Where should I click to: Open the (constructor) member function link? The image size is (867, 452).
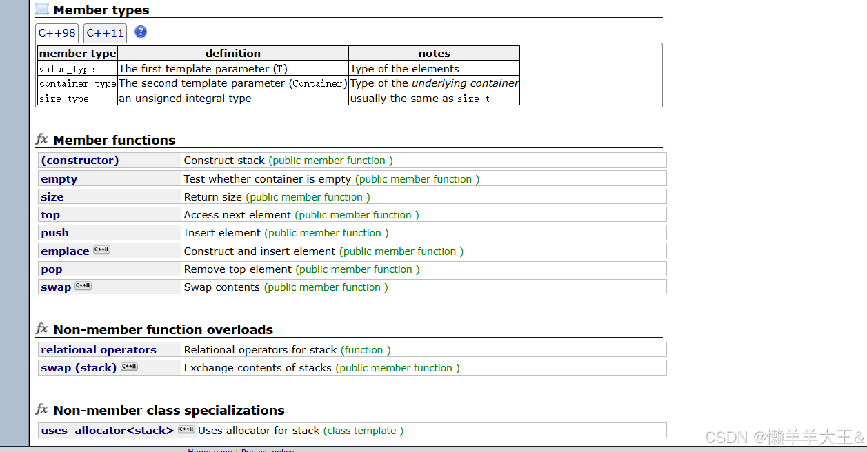tap(80, 161)
